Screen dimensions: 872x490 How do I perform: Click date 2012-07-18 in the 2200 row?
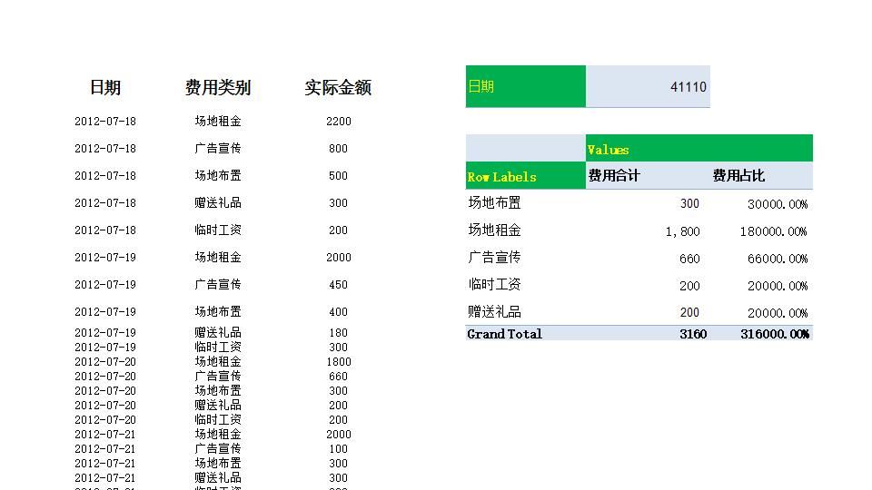pos(105,121)
